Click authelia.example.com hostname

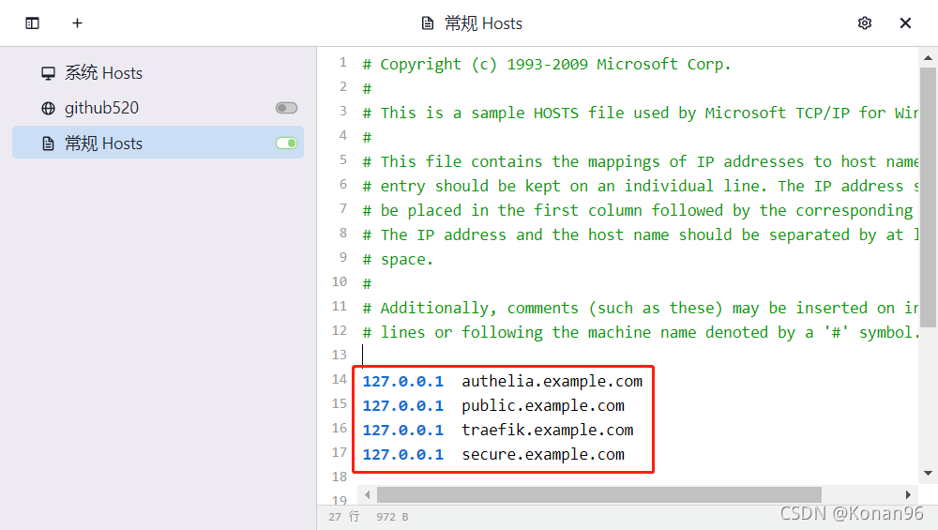(552, 382)
